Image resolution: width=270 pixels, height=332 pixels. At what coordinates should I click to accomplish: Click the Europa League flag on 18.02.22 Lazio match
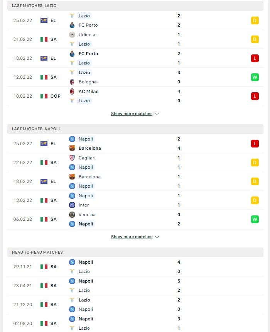pyautogui.click(x=44, y=58)
